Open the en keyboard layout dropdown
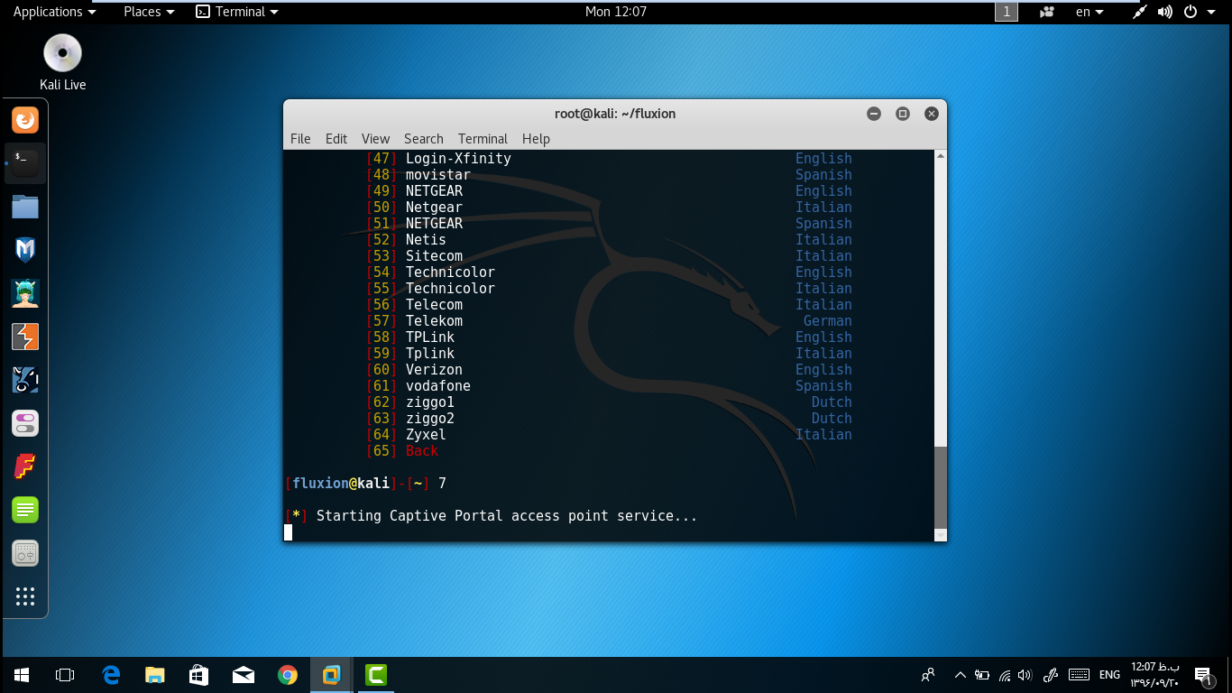1232x693 pixels. (1089, 12)
